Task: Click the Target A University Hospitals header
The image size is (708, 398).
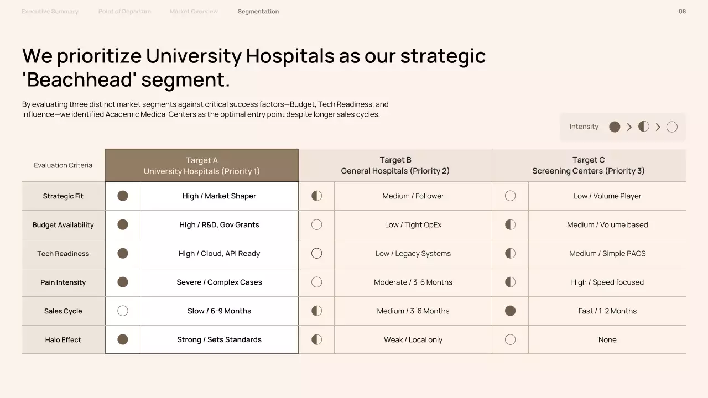Action: click(202, 165)
